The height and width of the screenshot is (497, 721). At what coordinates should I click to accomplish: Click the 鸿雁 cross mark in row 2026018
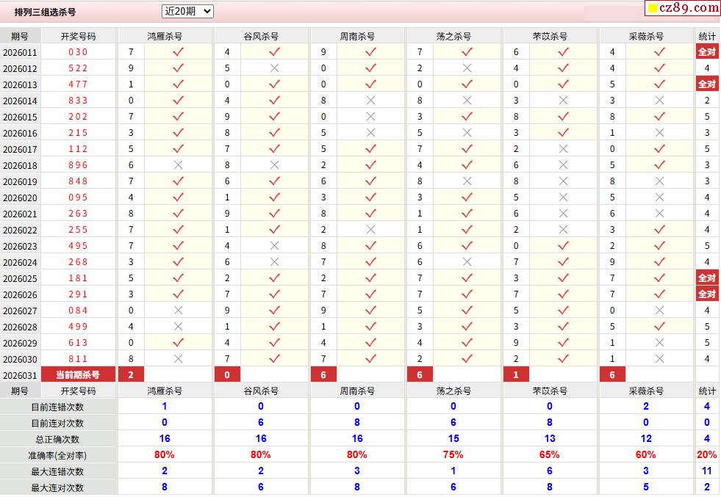tap(178, 165)
